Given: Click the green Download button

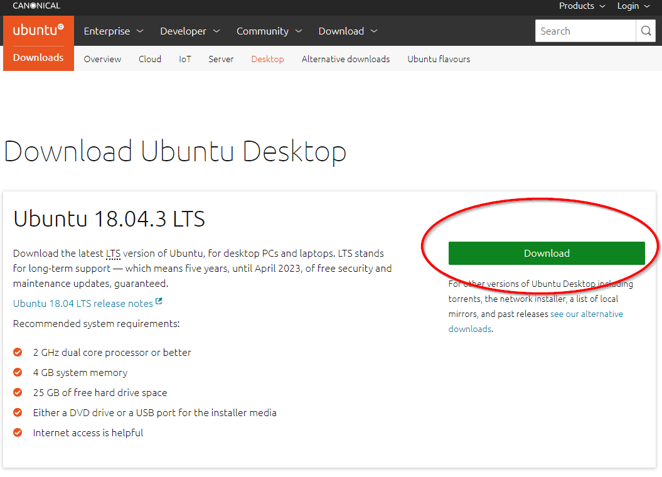Looking at the screenshot, I should tap(547, 254).
